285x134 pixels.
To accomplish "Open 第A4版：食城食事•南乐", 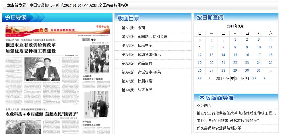I will coord(141,55).
